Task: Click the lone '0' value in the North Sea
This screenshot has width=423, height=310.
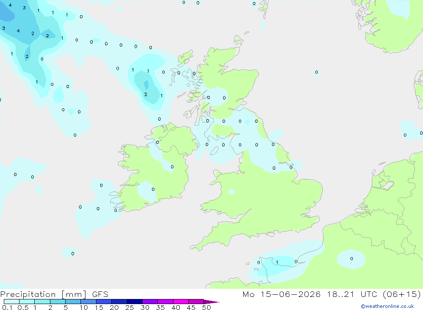Action: [316, 72]
